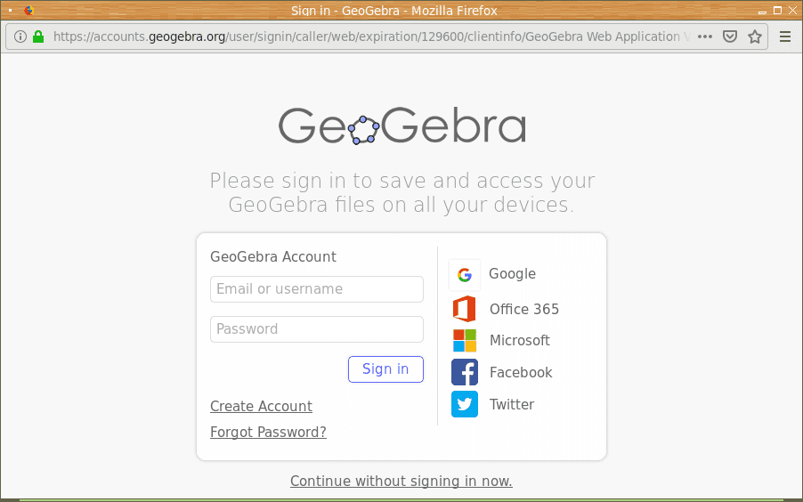Click the Microsoft logo icon
This screenshot has width=803, height=502.
pyautogui.click(x=465, y=341)
